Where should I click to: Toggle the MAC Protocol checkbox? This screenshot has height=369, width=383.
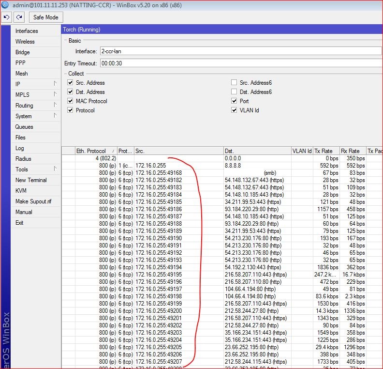pos(71,101)
